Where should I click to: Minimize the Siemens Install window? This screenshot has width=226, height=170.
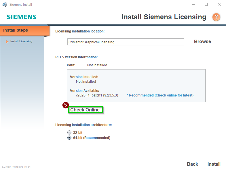193,5
